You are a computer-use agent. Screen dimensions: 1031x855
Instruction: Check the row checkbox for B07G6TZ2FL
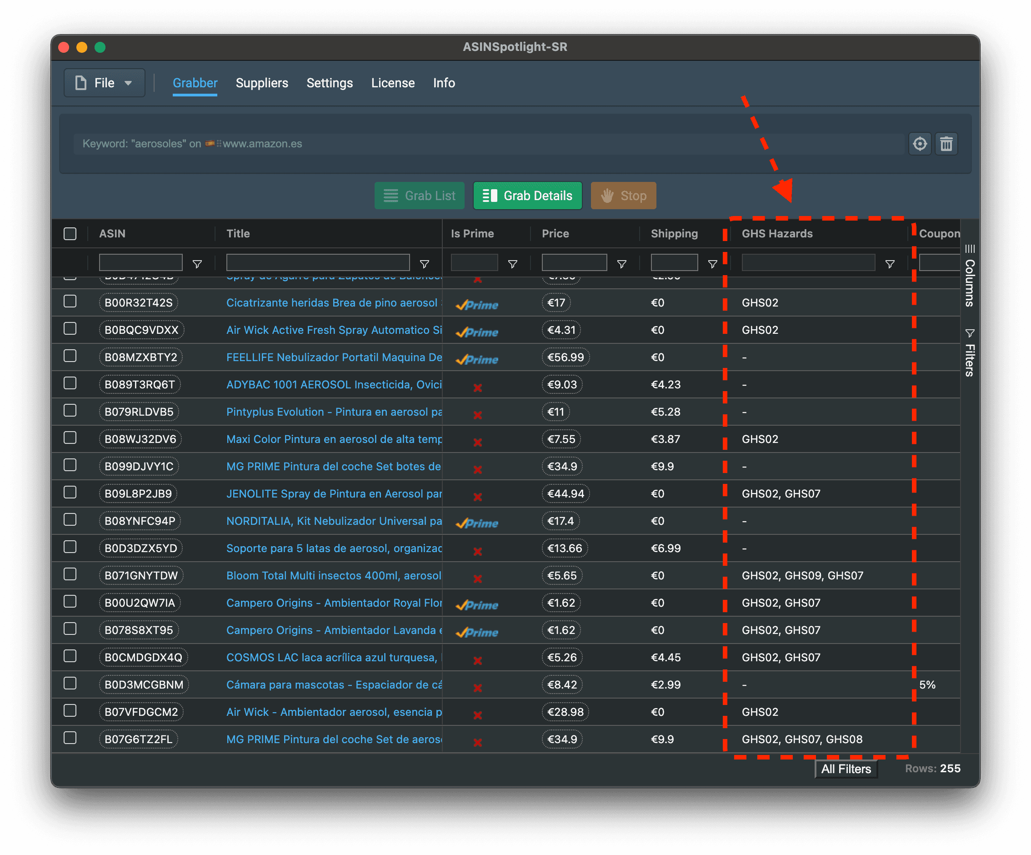point(70,738)
